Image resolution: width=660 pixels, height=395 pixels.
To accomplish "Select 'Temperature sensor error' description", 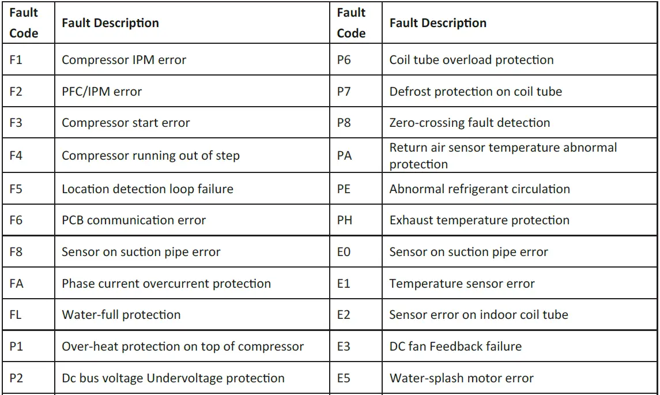I will click(462, 284).
